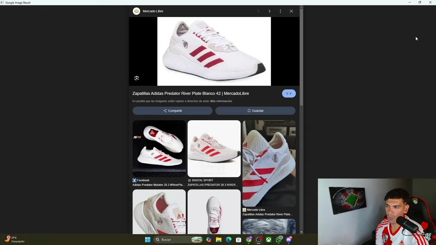The width and height of the screenshot is (436, 245).
Task: Launch Copilot from the taskbar
Action: [x=208, y=240]
